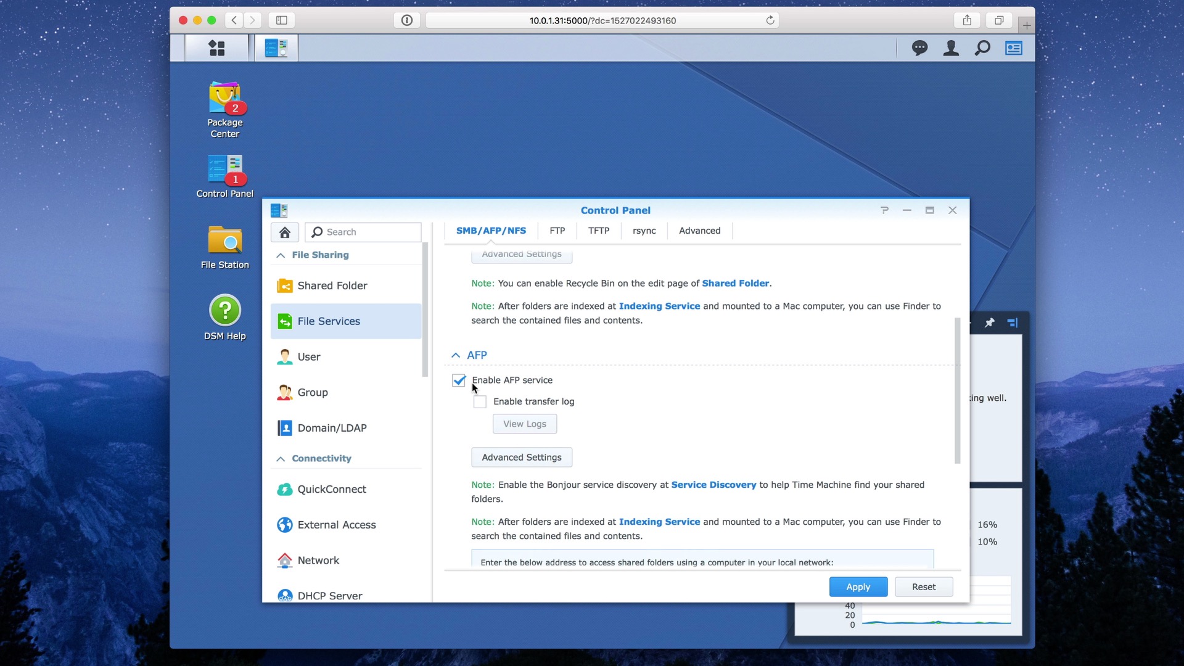1184x666 pixels.
Task: Open the main menu grid icon
Action: pos(216,47)
